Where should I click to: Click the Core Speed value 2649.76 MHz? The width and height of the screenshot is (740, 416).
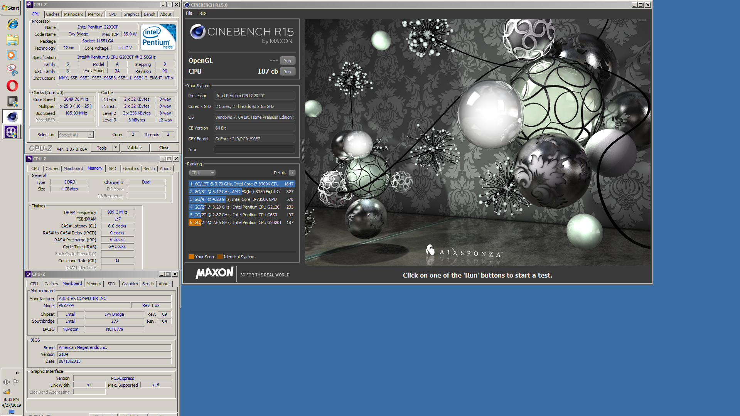coord(76,99)
